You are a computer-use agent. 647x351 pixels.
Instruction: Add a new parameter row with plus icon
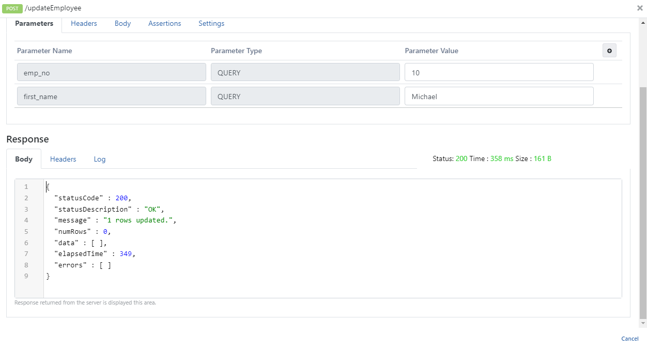pos(609,51)
